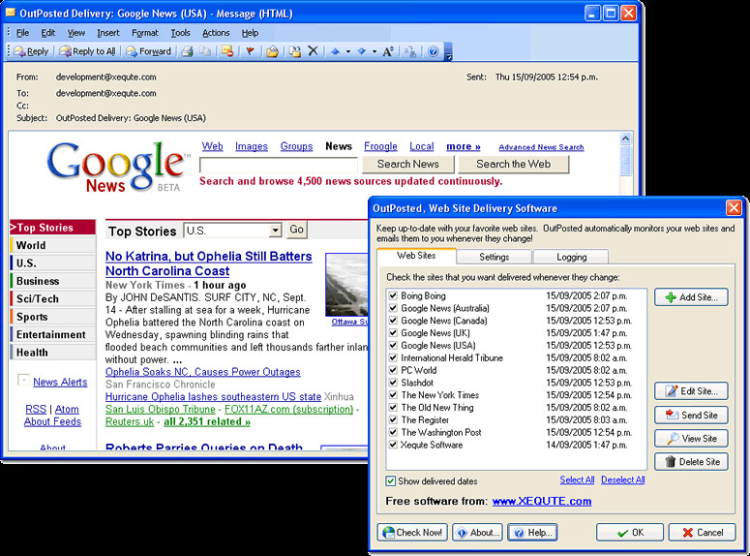750x556 pixels.
Task: Click the Search News button
Action: 408,164
